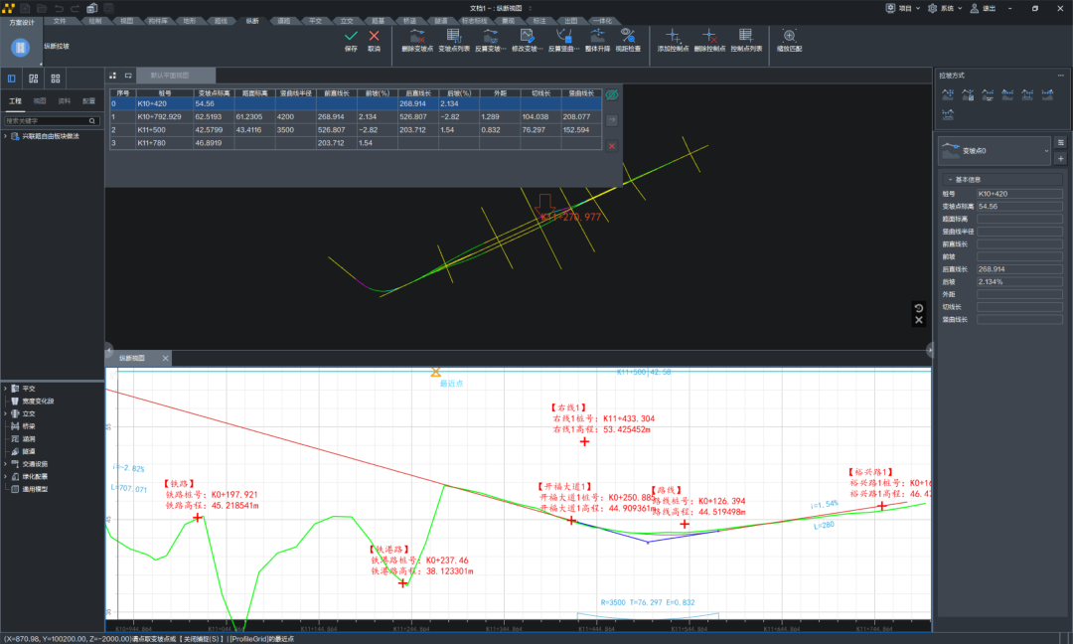
Task: Click the arrow button beside slope table row 1
Action: 612,120
